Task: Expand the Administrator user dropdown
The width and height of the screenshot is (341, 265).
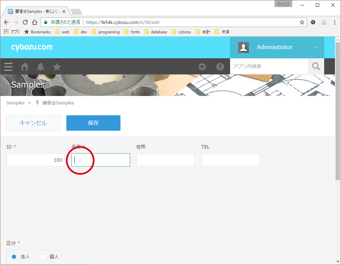Action: click(x=316, y=47)
